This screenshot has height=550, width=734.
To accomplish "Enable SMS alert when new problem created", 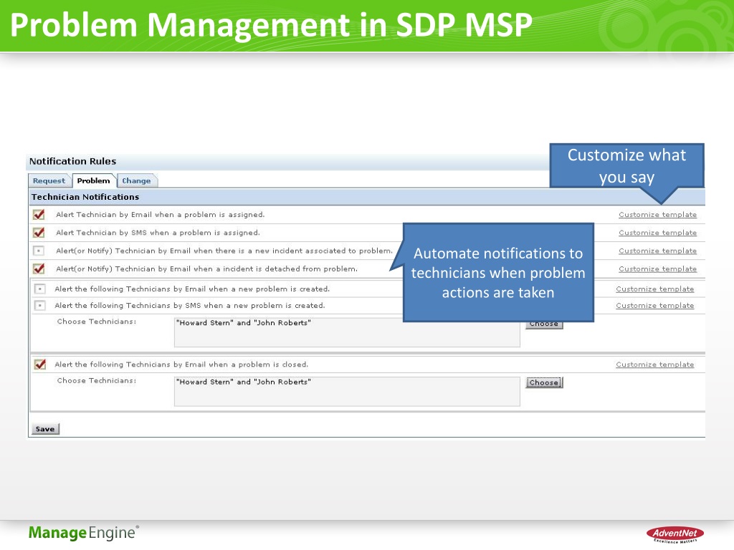I will 40,305.
